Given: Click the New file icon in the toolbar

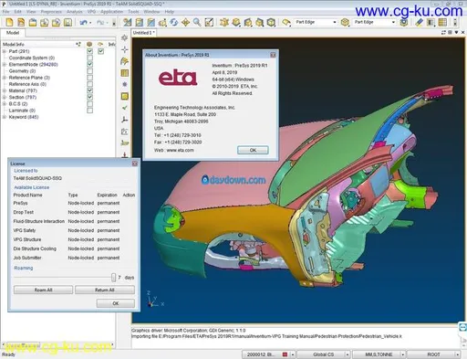Looking at the screenshot, I should pos(9,22).
